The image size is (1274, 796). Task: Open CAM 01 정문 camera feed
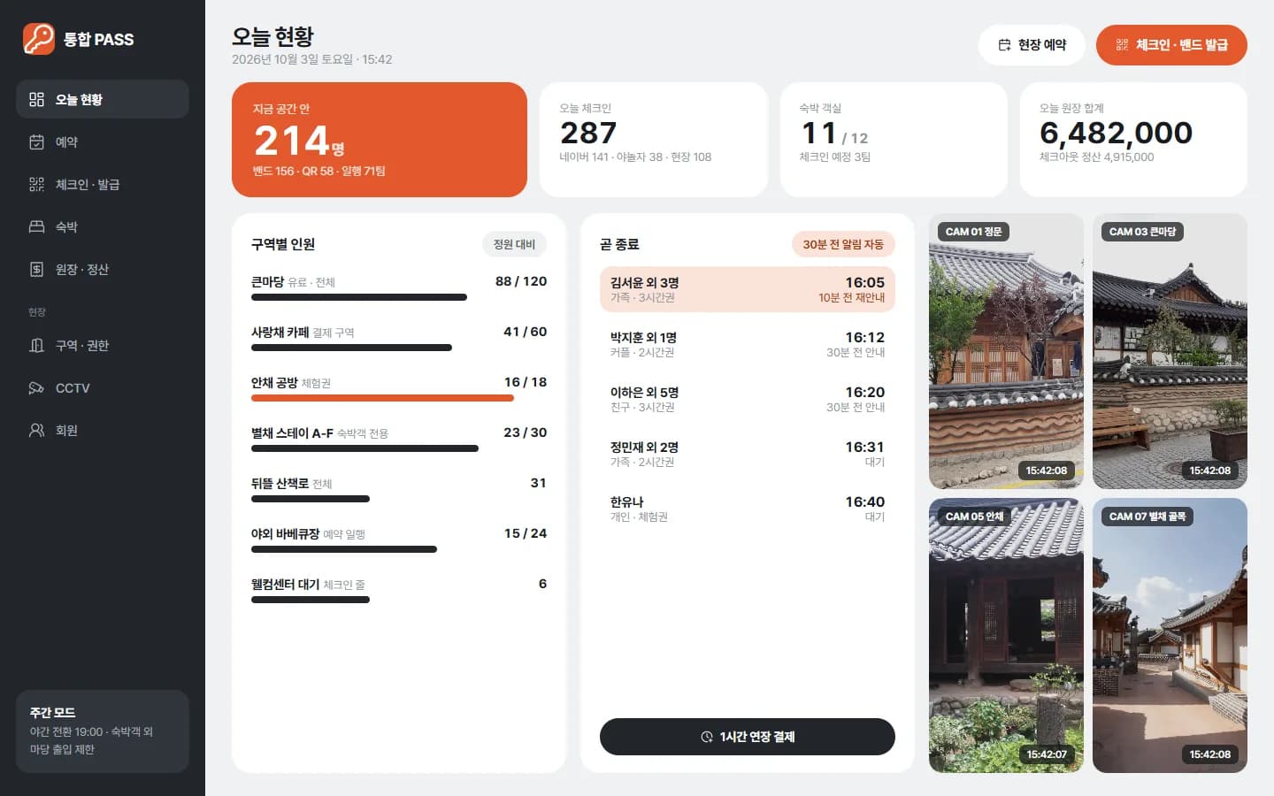pyautogui.click(x=1006, y=351)
